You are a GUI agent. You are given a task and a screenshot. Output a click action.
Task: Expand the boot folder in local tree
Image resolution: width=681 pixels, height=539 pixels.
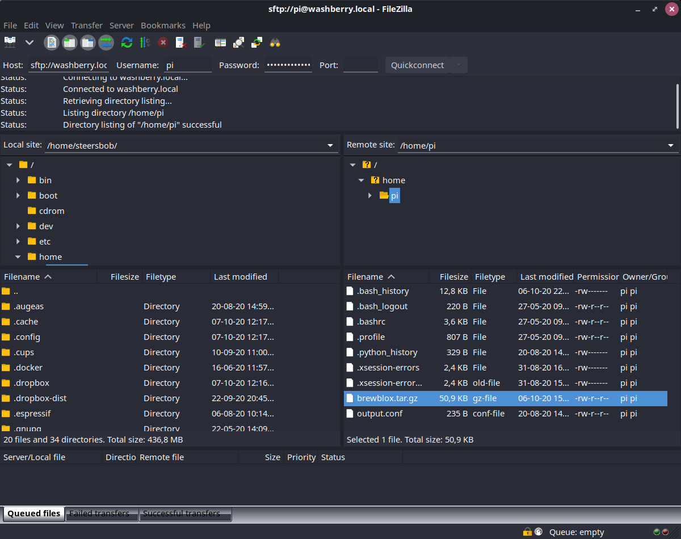[x=18, y=195]
